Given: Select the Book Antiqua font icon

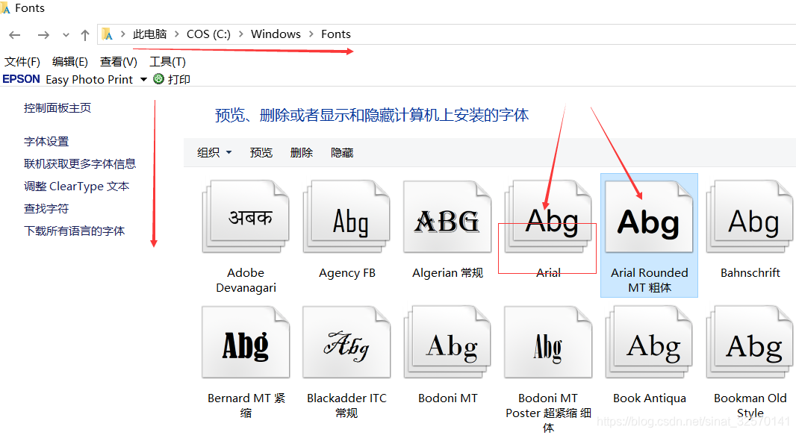Looking at the screenshot, I should [x=650, y=342].
